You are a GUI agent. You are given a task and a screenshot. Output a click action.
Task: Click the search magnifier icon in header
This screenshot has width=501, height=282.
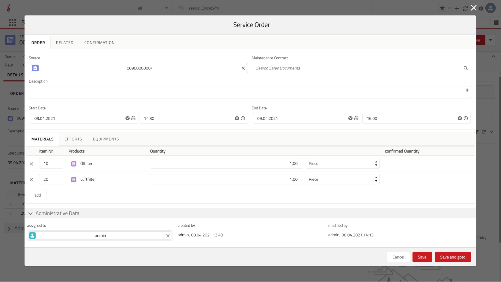[x=181, y=8]
